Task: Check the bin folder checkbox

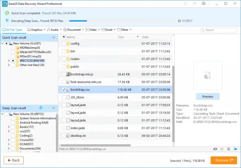Action: point(64,51)
